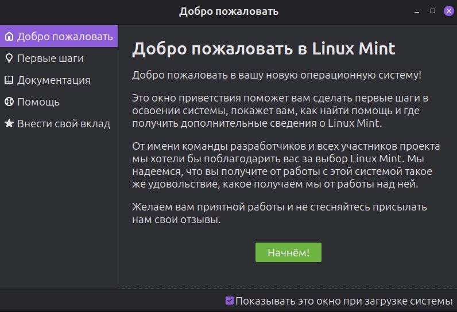Click the heading Добро пожаловать в Linux Mint
Viewport: 457px width, 312px height.
pos(264,49)
